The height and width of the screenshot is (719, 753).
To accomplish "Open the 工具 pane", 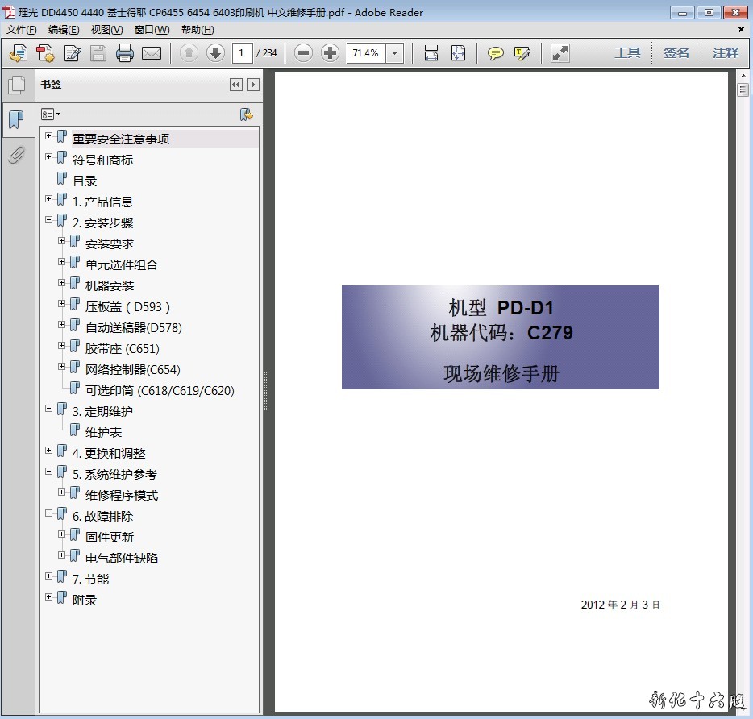I will [x=627, y=53].
